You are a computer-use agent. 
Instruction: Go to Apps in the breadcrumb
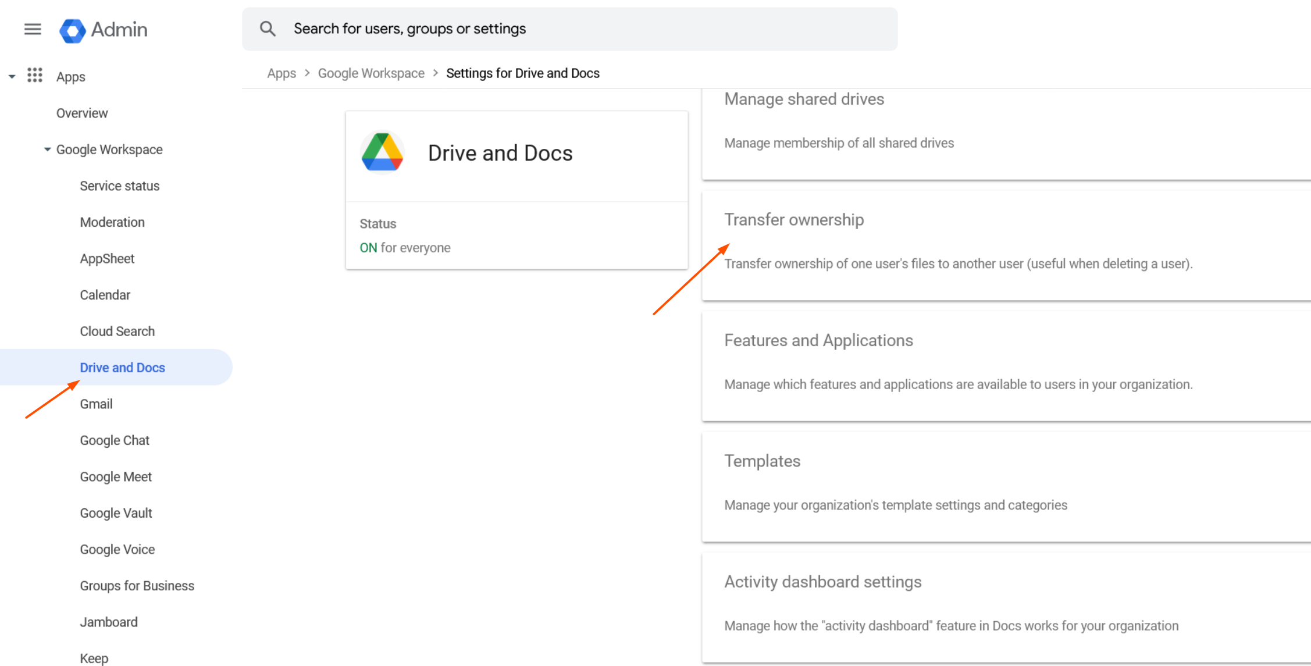[282, 73]
